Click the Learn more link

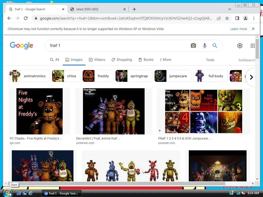pos(239,29)
